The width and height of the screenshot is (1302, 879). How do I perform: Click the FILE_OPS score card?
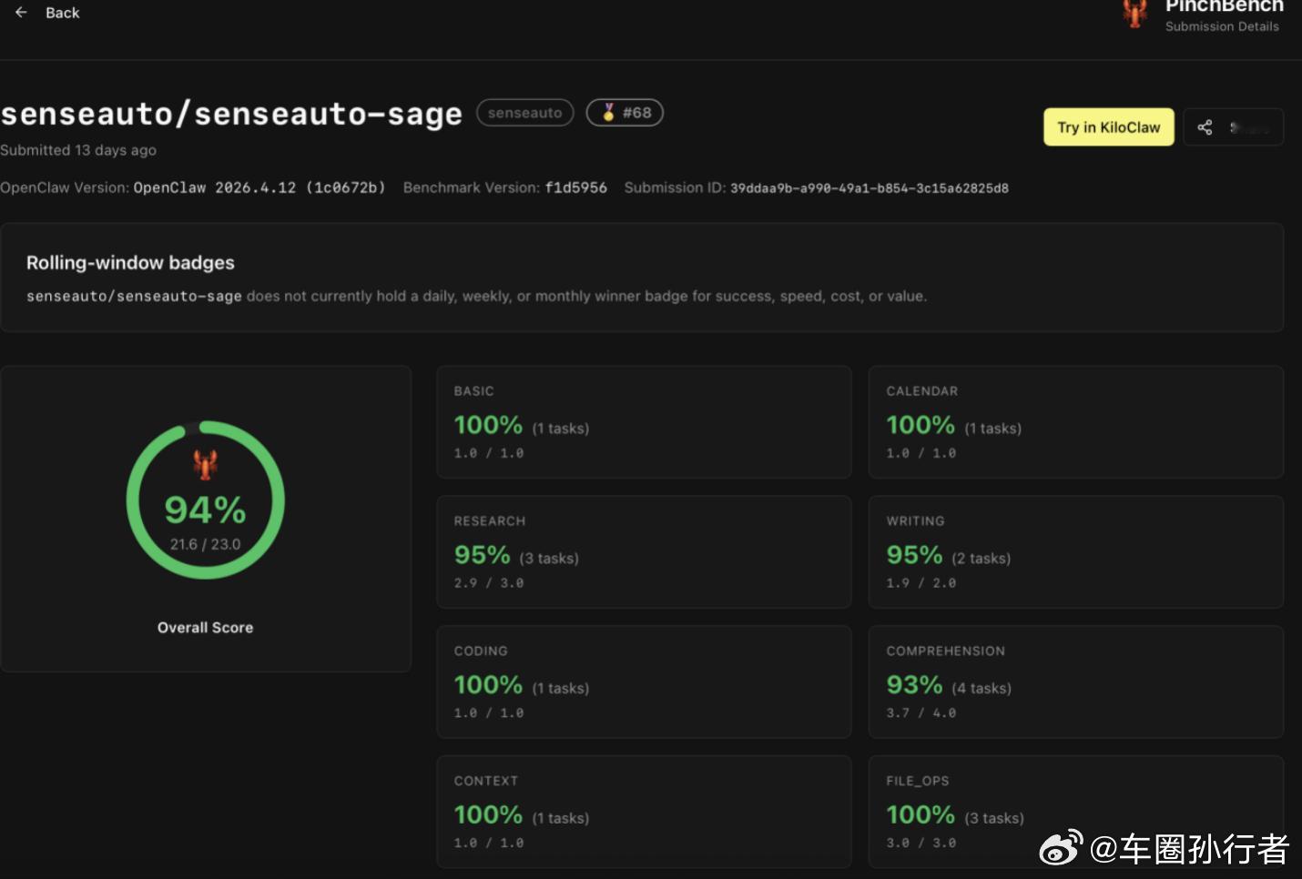[x=1075, y=811]
